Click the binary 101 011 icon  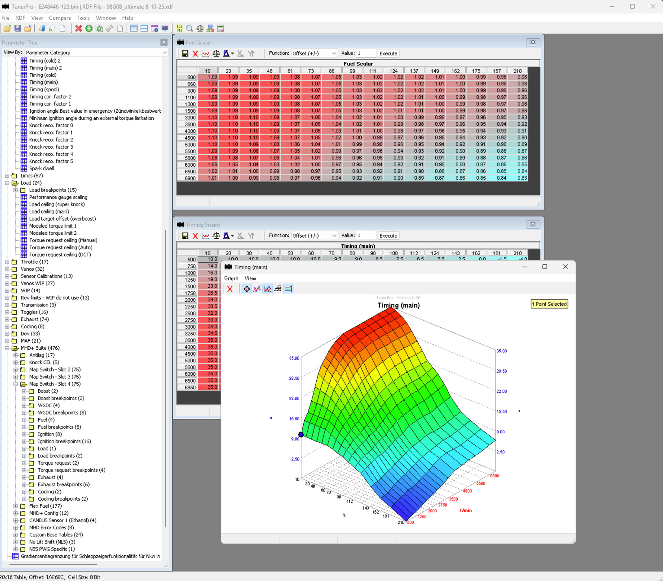click(179, 29)
